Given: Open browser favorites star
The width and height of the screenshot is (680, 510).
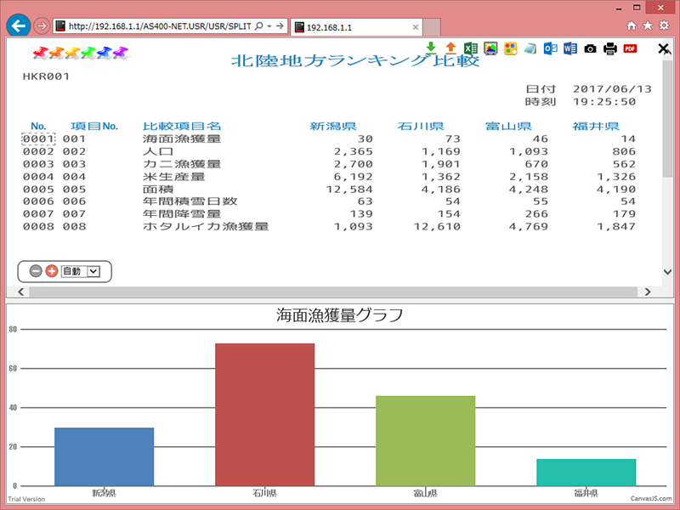Looking at the screenshot, I should [648, 25].
